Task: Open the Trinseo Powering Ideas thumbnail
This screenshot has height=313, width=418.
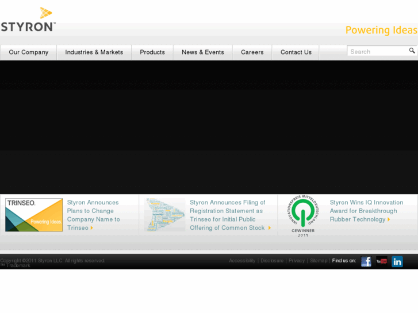Action: (x=34, y=215)
